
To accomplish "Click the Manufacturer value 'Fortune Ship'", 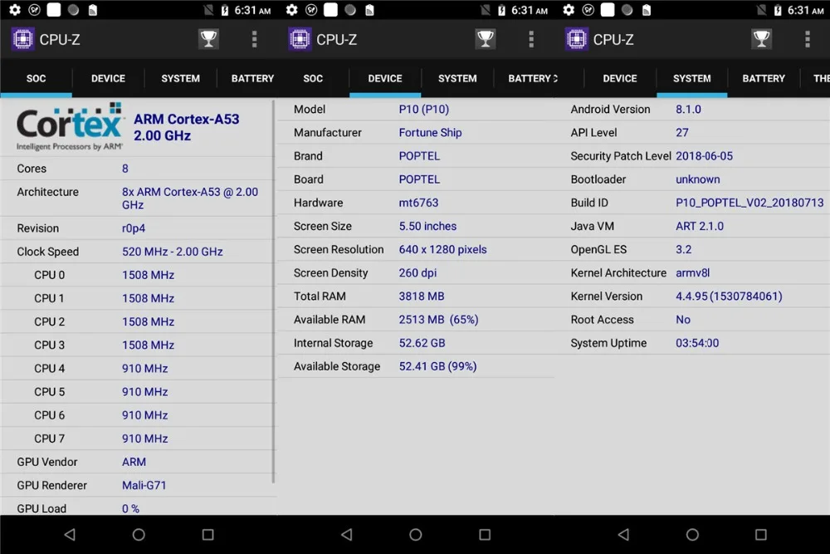I will (430, 132).
